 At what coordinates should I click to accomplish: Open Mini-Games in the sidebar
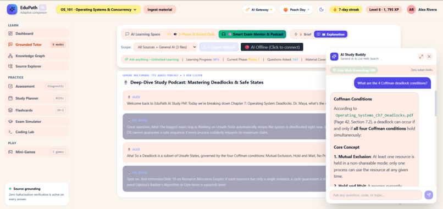tap(37, 152)
